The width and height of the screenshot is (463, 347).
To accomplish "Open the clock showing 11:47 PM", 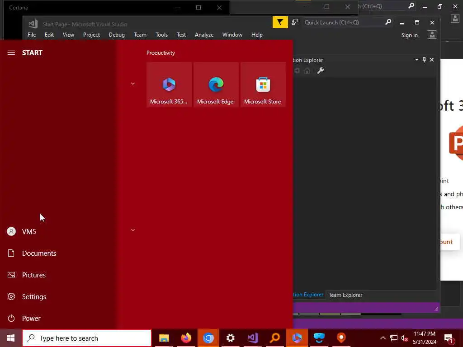I will (424, 338).
